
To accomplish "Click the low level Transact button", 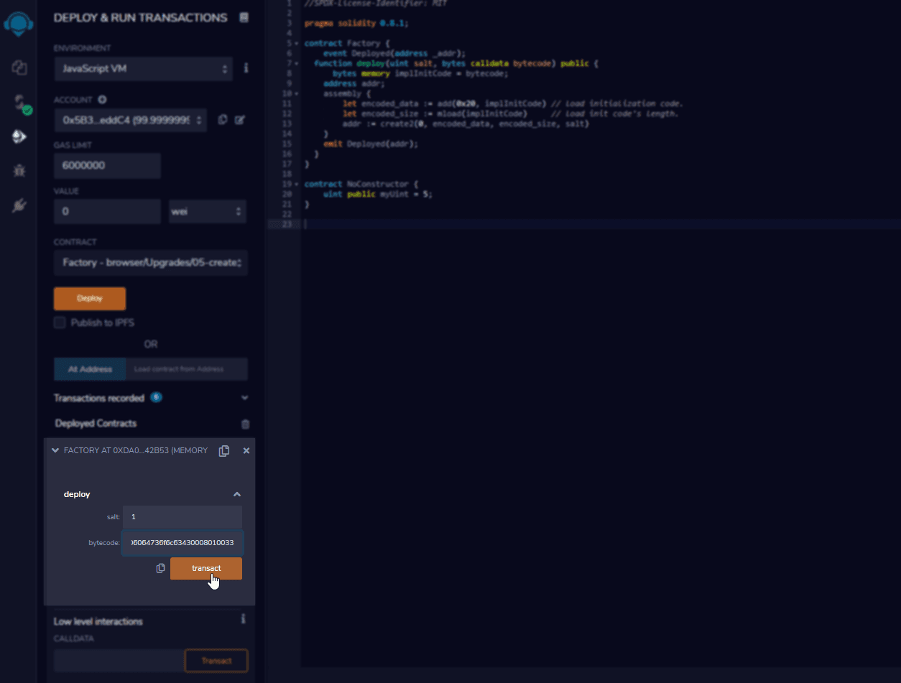I will coord(216,661).
